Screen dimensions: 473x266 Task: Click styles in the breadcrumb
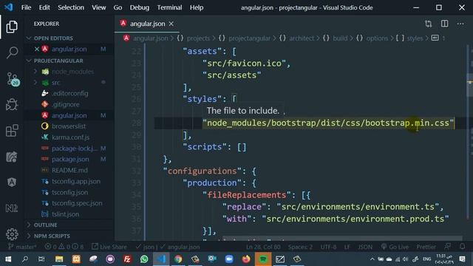(x=415, y=38)
